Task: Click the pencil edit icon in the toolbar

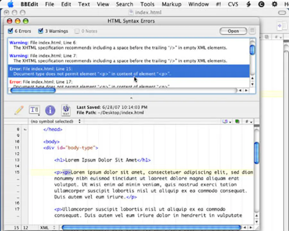Action: 19,110
